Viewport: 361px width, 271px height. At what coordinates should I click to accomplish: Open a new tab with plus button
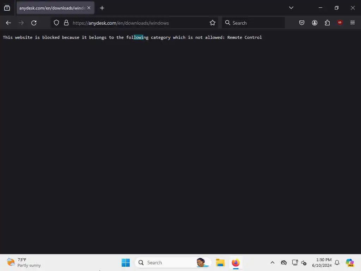102,8
